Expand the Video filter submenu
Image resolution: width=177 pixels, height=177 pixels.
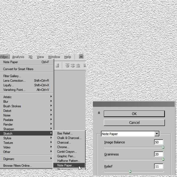(x=26, y=147)
